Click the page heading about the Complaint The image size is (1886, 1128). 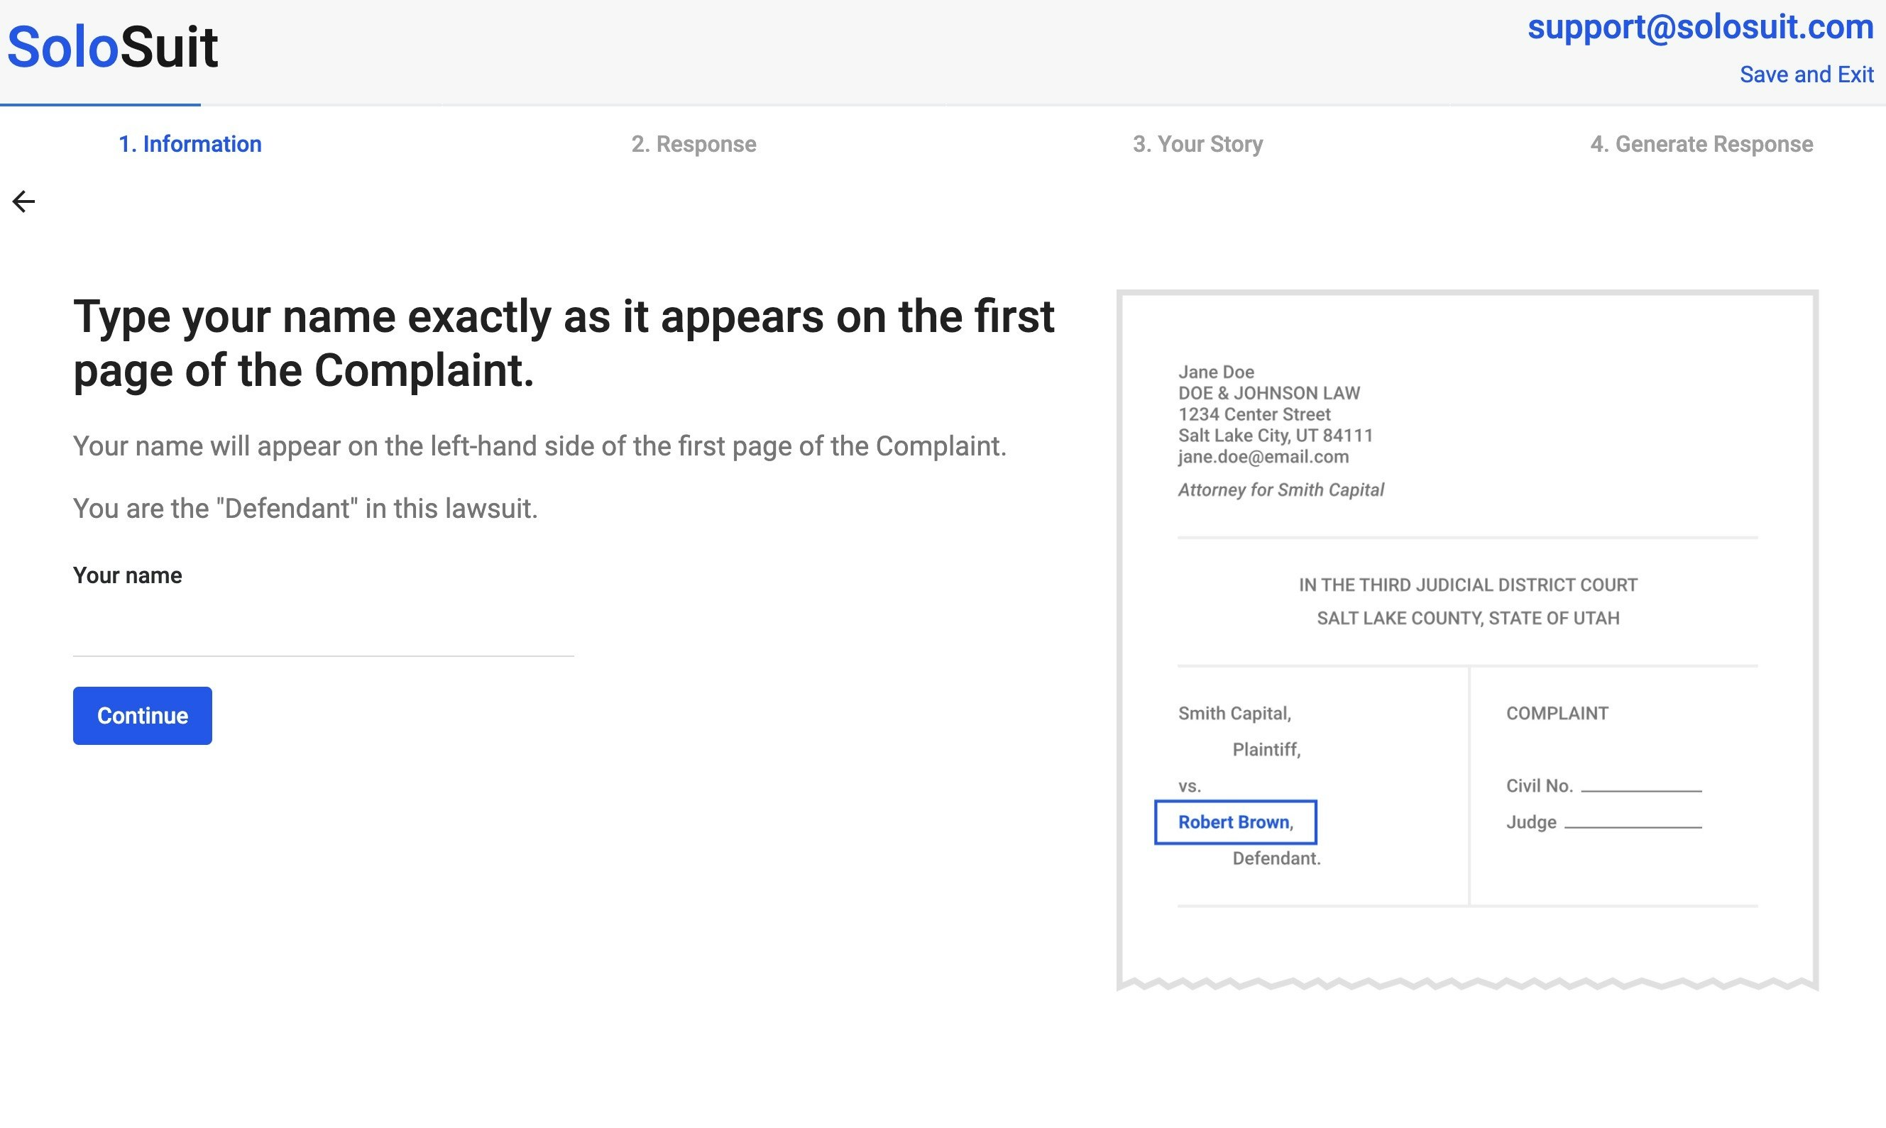tap(563, 343)
